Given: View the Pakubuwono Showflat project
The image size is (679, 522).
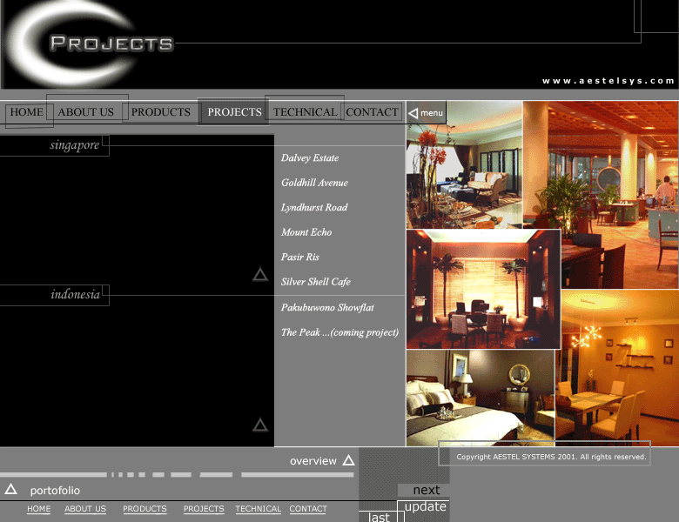Looking at the screenshot, I should [327, 308].
